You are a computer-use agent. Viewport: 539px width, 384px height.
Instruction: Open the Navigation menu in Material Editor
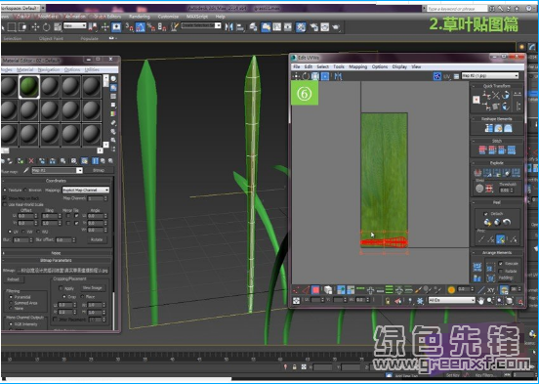click(49, 69)
